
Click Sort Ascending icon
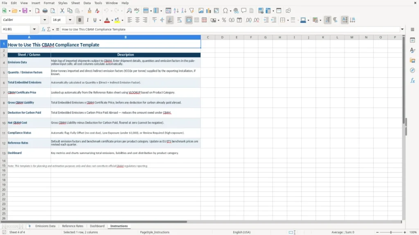[x=176, y=11]
